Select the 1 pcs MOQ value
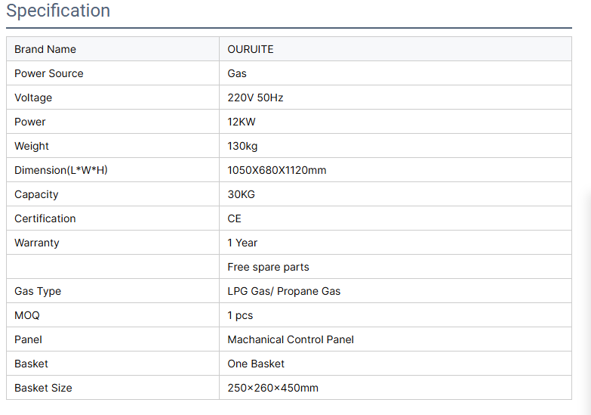 [240, 315]
